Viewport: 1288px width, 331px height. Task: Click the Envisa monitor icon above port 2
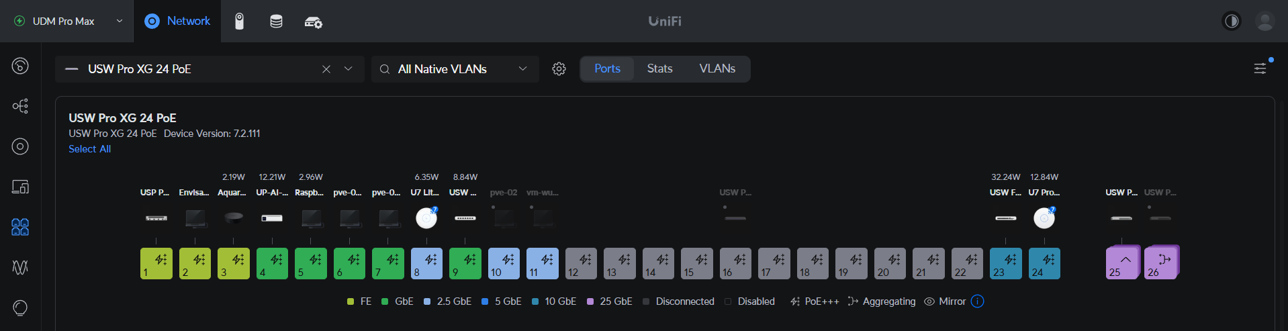pyautogui.click(x=195, y=218)
